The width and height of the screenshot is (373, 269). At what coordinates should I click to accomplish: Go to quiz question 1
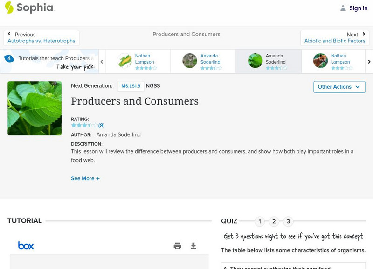[260, 221]
